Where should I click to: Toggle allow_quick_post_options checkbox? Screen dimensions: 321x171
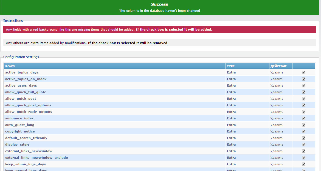click(304, 105)
